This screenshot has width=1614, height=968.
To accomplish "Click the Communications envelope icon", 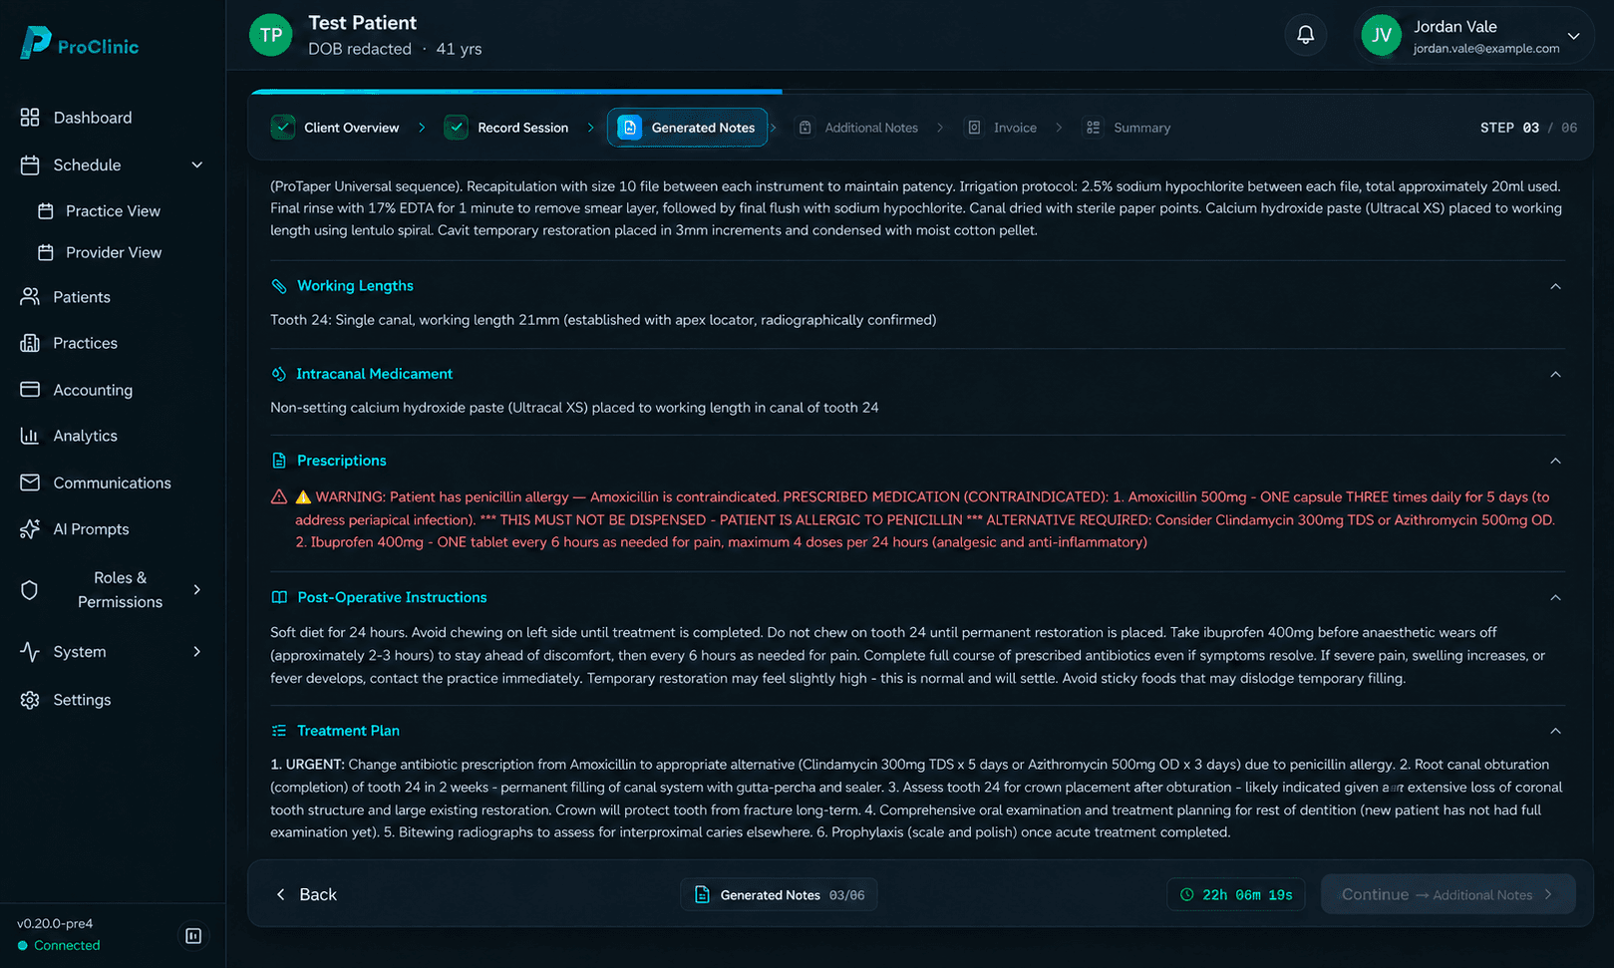I will [x=30, y=483].
